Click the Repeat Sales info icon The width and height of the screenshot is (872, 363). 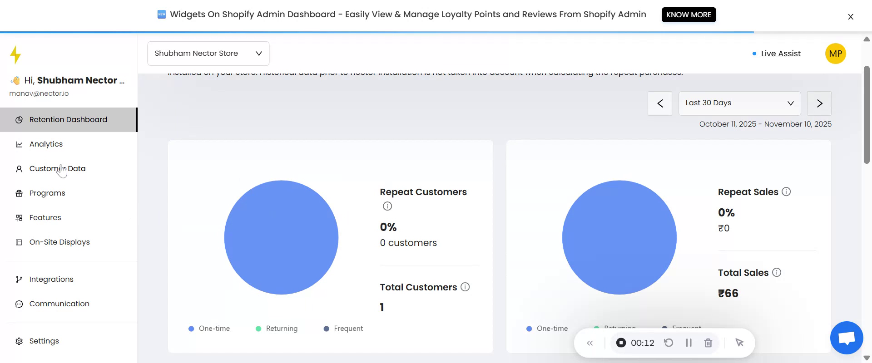786,192
